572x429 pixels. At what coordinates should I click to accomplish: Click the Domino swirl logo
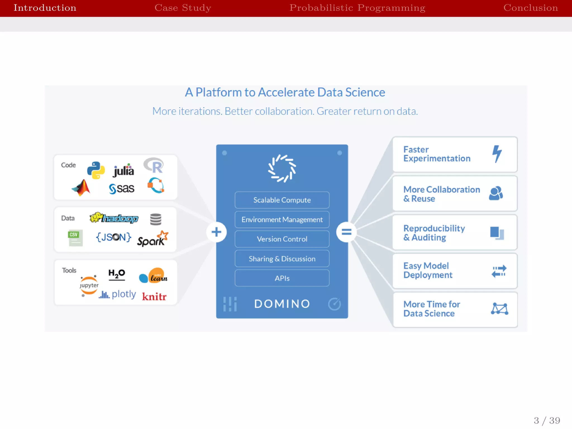[282, 168]
